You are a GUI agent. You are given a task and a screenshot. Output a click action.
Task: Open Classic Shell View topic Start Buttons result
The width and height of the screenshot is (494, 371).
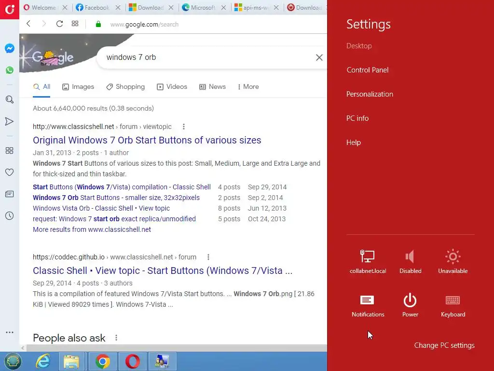(x=163, y=271)
